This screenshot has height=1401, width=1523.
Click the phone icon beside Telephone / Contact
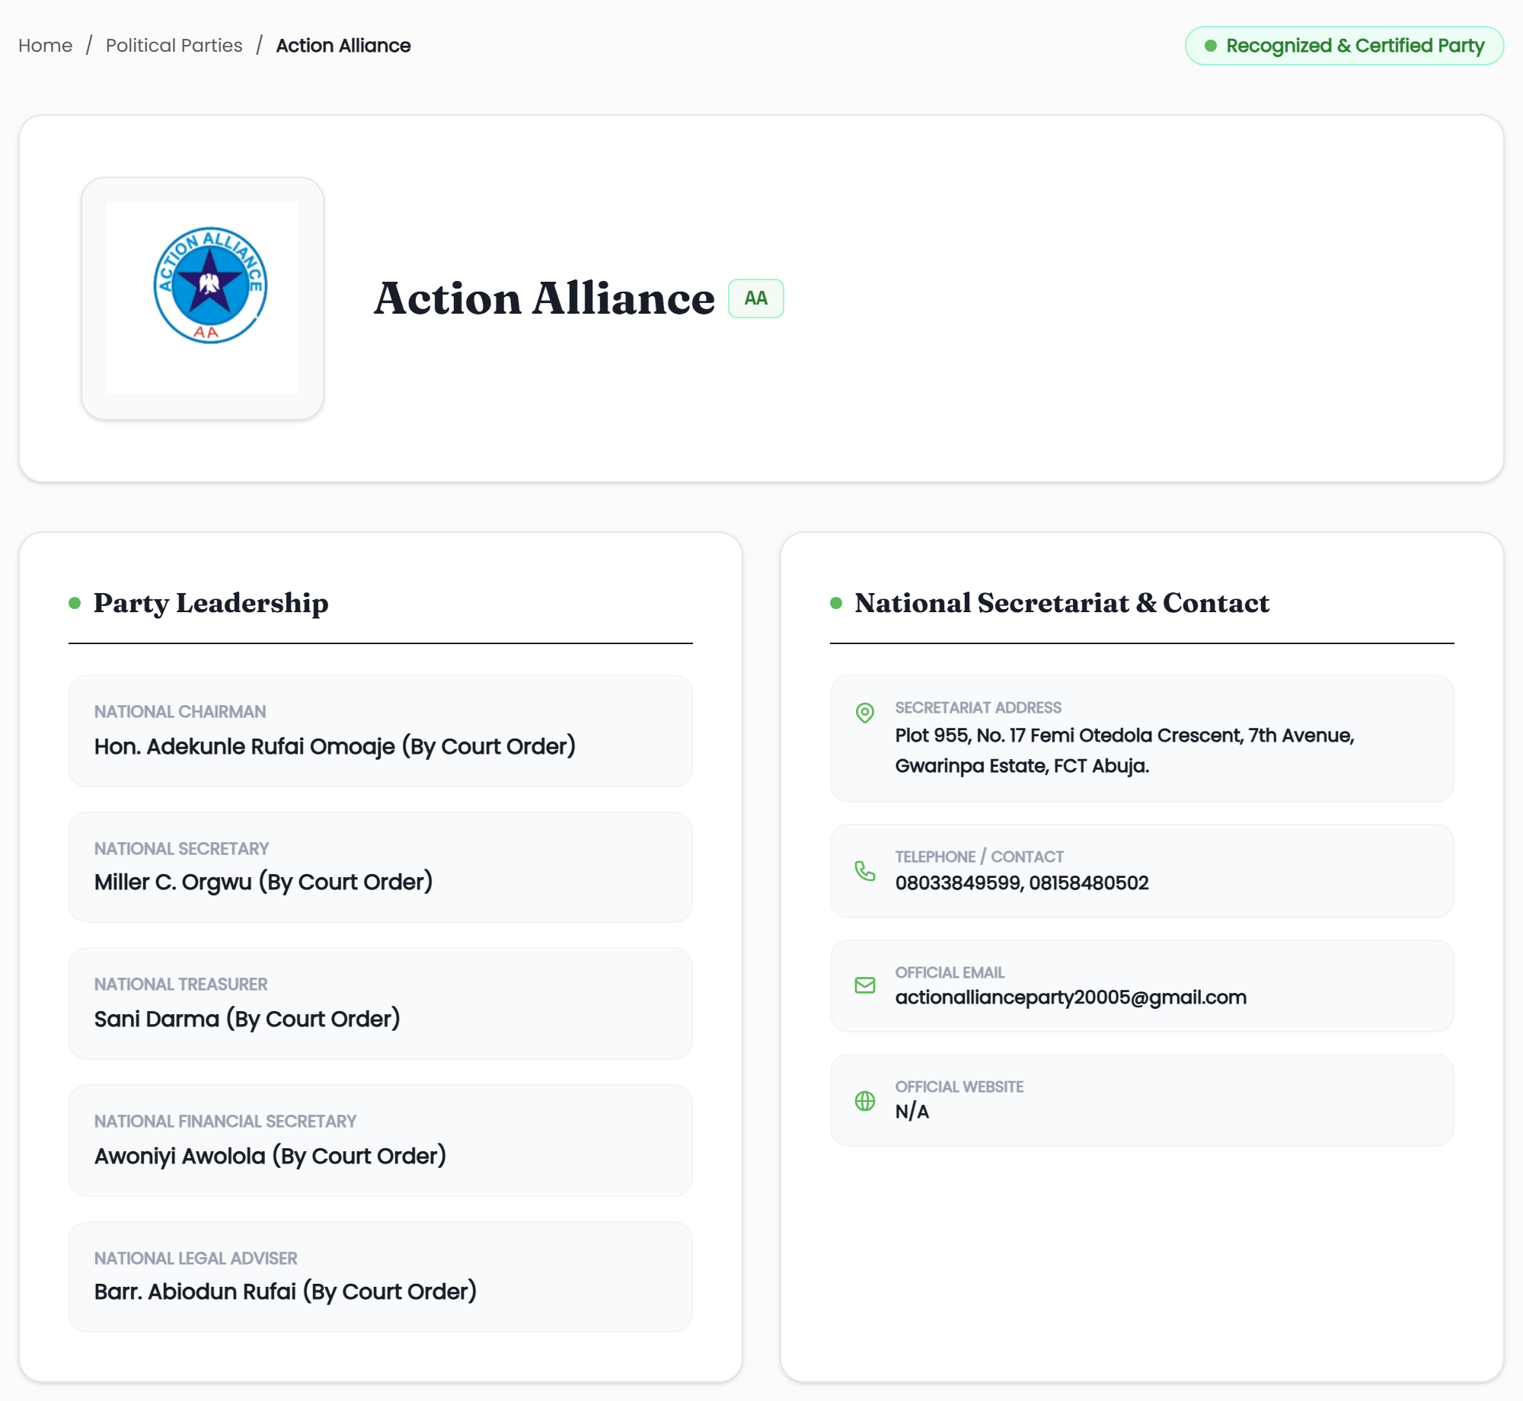pyautogui.click(x=864, y=871)
